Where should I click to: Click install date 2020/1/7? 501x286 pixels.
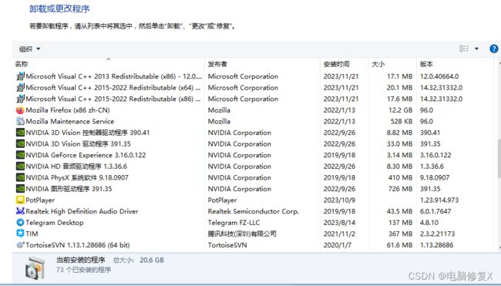click(x=338, y=245)
